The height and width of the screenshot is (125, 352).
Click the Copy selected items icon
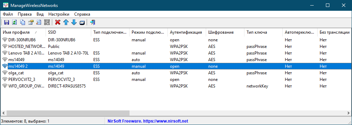[x=22, y=22]
